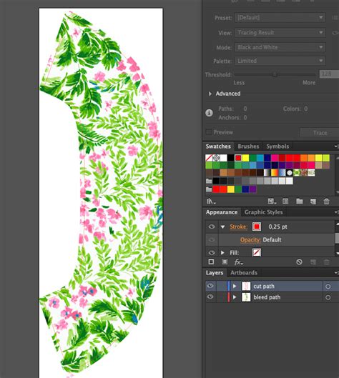Toggle lock column for cut path layer
The width and height of the screenshot is (339, 378).
coord(222,286)
